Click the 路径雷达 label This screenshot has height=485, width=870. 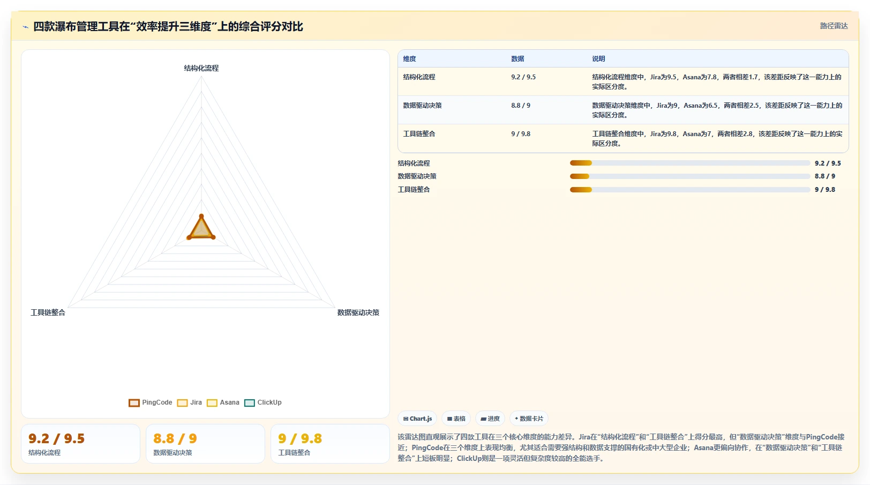pos(834,26)
